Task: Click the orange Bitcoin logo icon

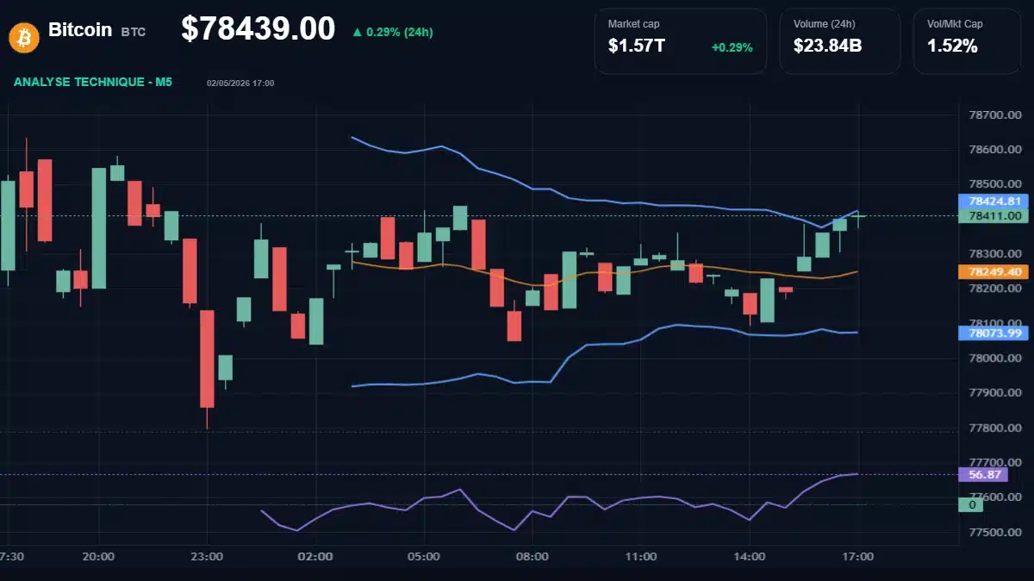Action: click(23, 36)
